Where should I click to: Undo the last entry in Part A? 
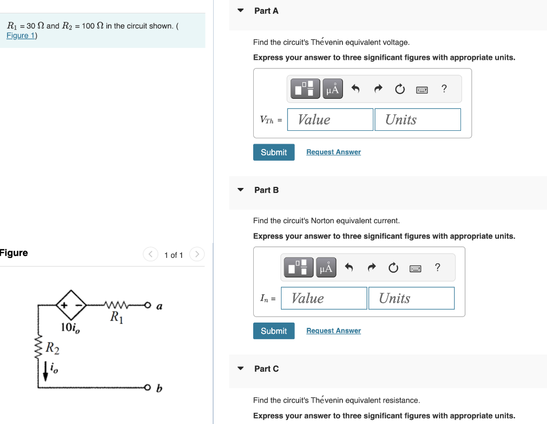(x=355, y=89)
